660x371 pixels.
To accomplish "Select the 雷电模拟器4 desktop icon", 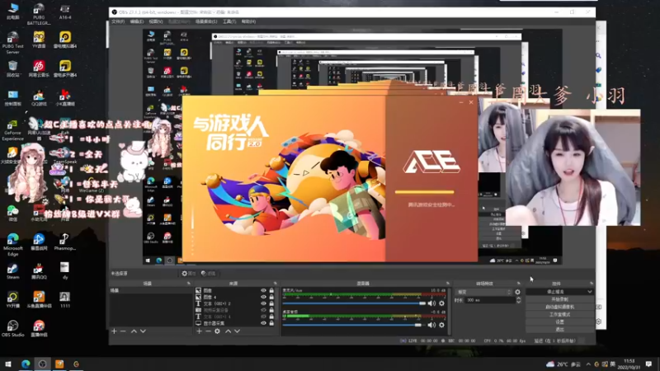I will tap(65, 40).
